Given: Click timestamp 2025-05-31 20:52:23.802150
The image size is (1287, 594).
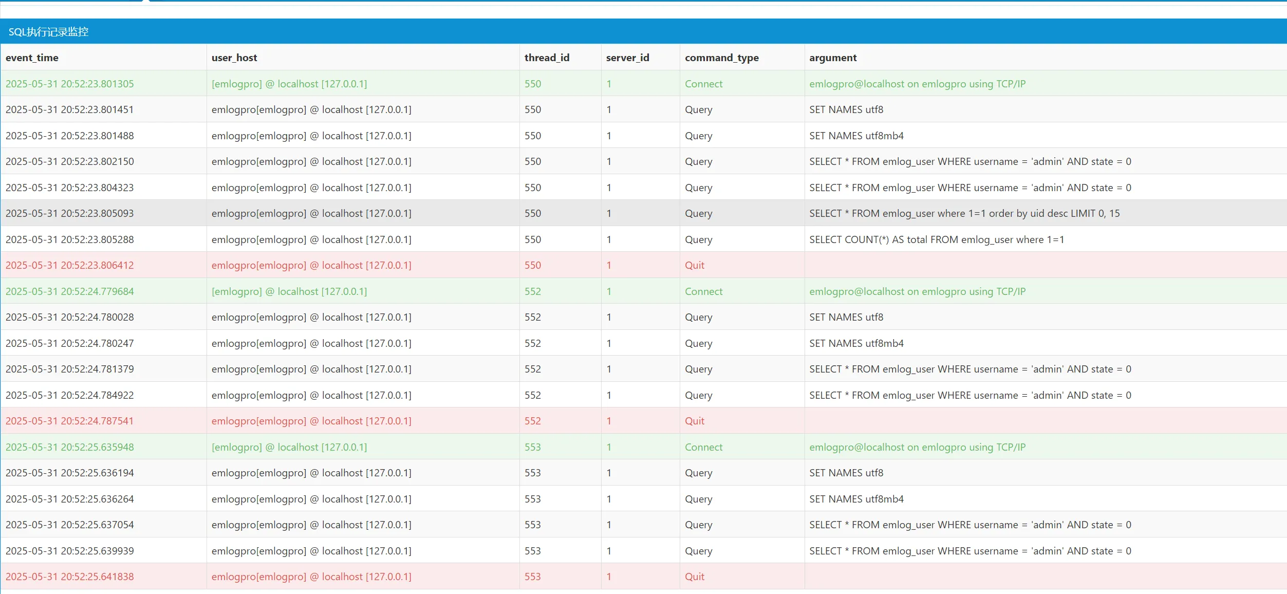Looking at the screenshot, I should click(69, 161).
